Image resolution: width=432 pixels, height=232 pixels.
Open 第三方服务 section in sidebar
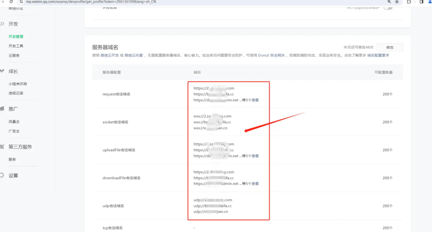click(20, 147)
